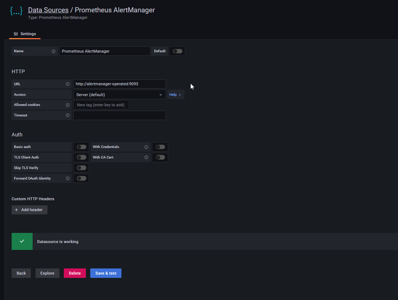Focus the empty Timeout input field
The width and height of the screenshot is (398, 300).
pyautogui.click(x=120, y=115)
